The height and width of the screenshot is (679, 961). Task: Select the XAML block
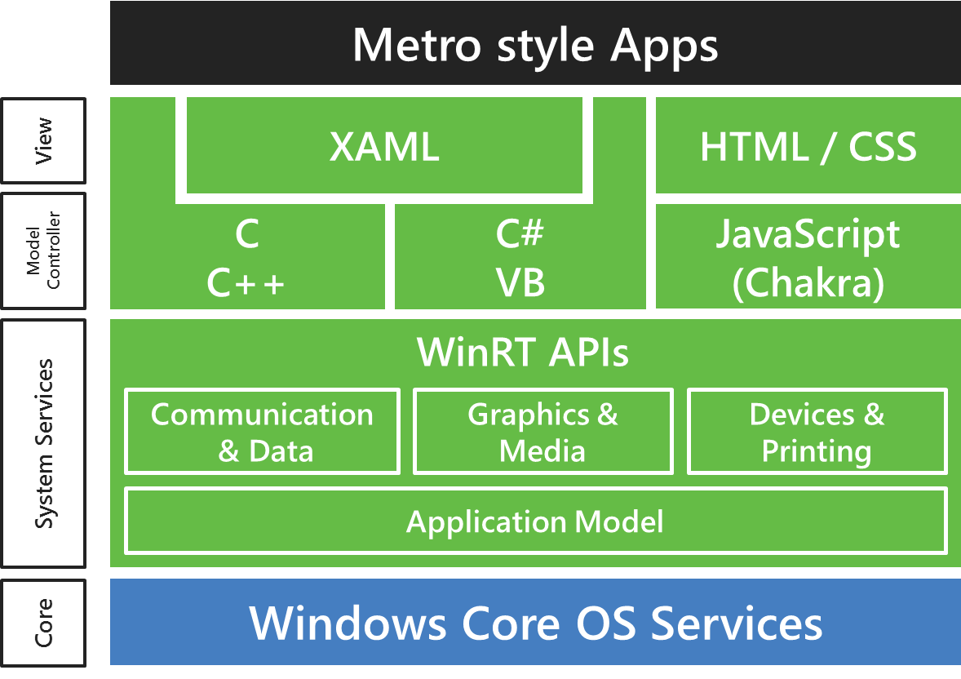(x=384, y=145)
